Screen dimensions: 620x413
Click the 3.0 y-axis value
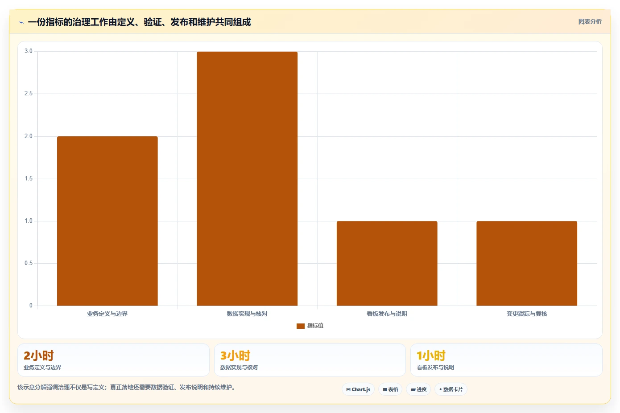pos(29,51)
